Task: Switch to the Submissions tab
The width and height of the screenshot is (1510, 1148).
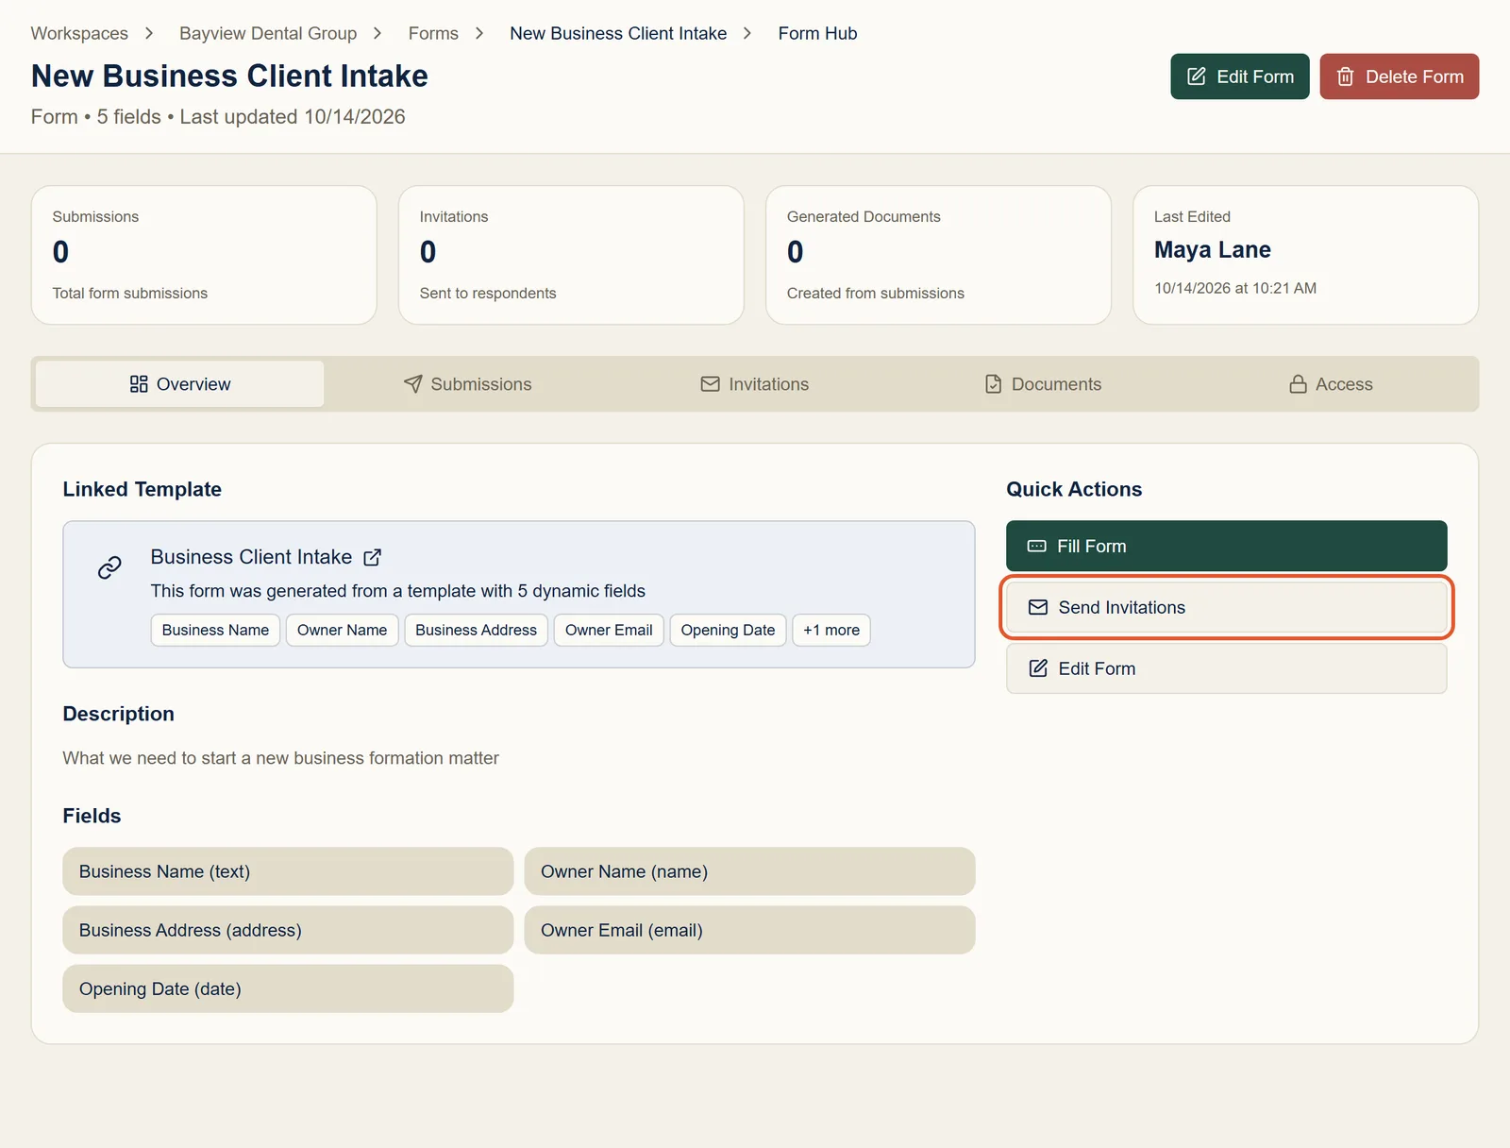Action: 468,384
